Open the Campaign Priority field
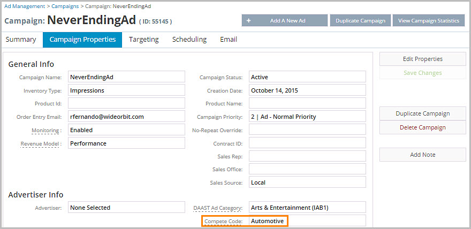The image size is (471, 229). 307,117
